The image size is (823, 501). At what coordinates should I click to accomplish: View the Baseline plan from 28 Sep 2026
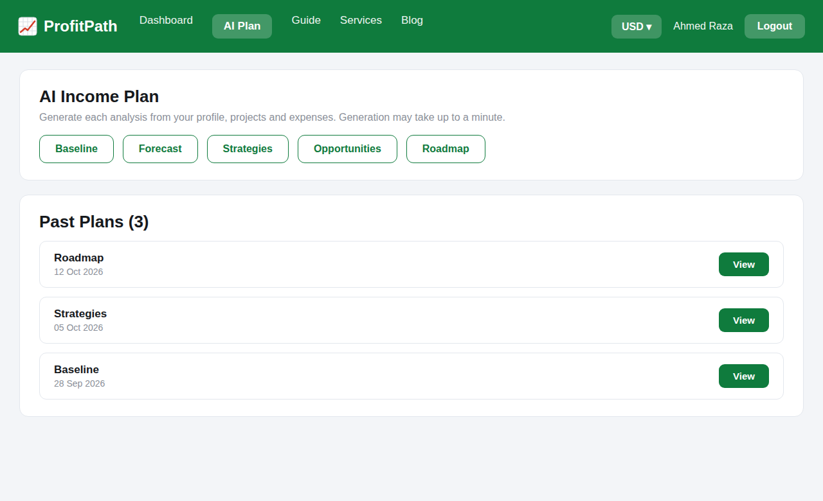[x=744, y=376]
